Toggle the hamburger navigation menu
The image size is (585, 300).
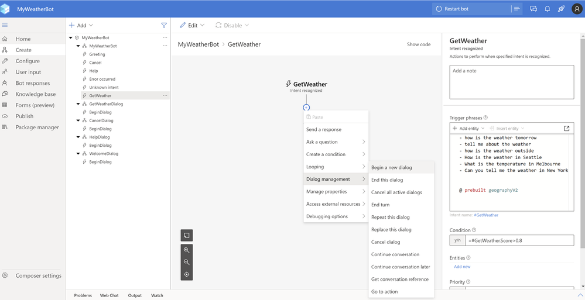5,25
